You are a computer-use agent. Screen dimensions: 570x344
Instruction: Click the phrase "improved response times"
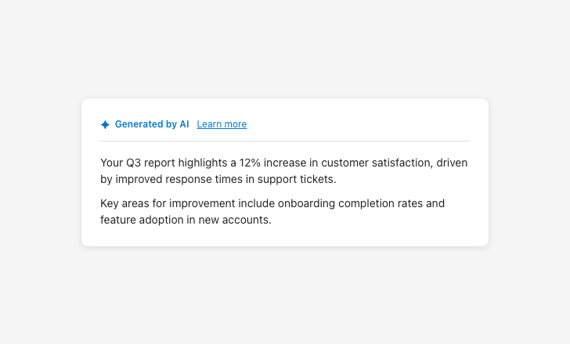tap(180, 179)
